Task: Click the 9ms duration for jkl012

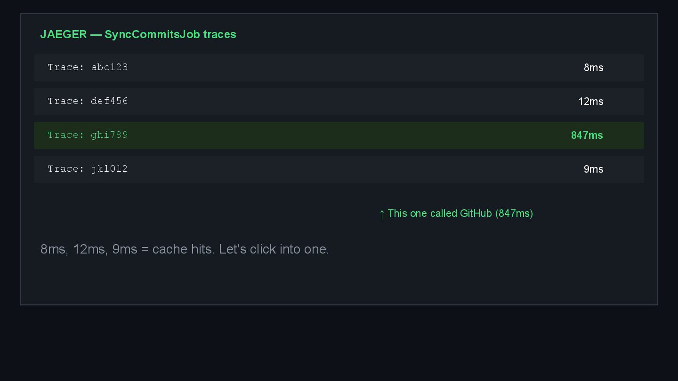Action: pyautogui.click(x=593, y=169)
